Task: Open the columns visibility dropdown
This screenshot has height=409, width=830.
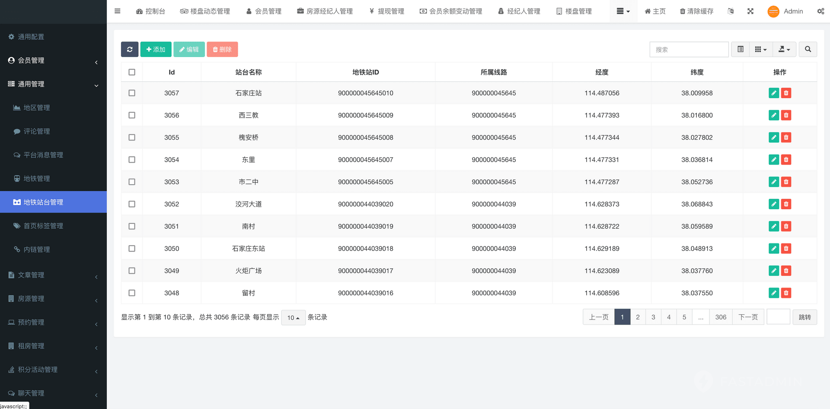Action: pos(761,49)
